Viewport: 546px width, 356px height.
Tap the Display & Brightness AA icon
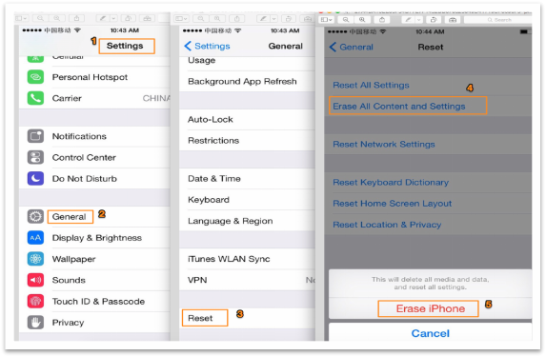35,238
